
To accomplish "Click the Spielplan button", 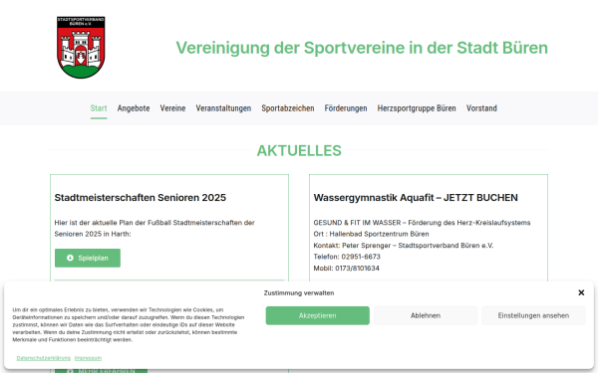I will click(88, 258).
